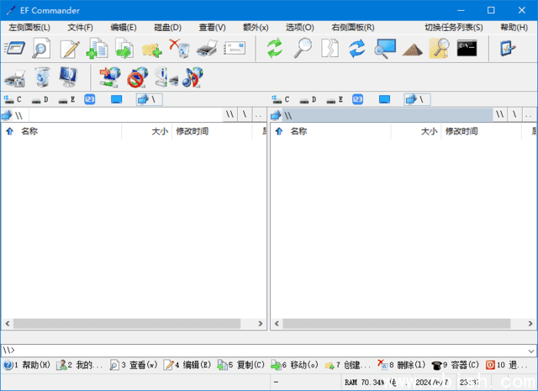Select drive C in left panel drive bar
This screenshot has width=538, height=391.
tap(13, 99)
